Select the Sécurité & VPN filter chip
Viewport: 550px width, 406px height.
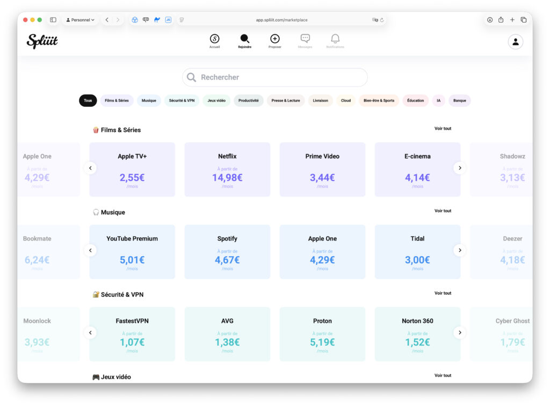[x=182, y=100]
